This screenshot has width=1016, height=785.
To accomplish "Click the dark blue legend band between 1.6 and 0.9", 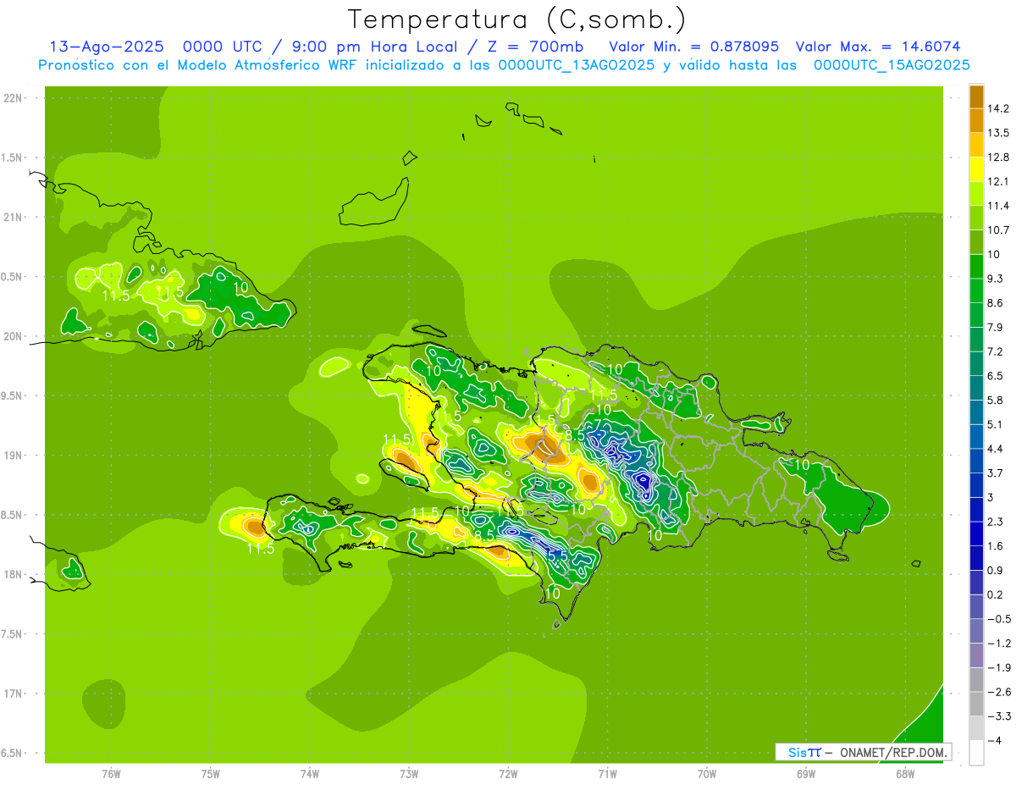I will pyautogui.click(x=976, y=558).
